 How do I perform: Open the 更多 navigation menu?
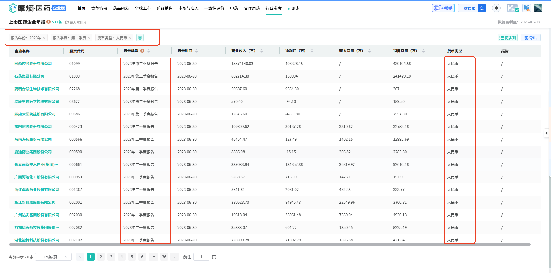click(x=294, y=8)
